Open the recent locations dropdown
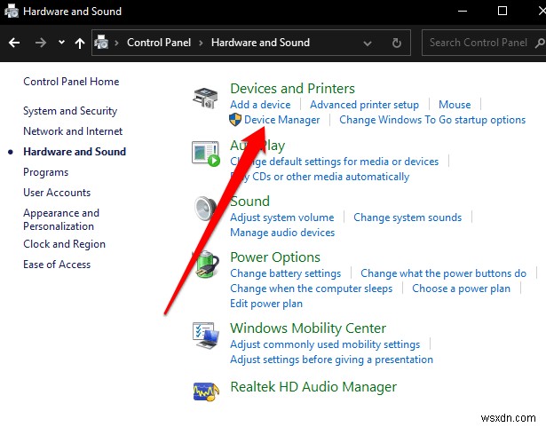The image size is (546, 427). 61,43
